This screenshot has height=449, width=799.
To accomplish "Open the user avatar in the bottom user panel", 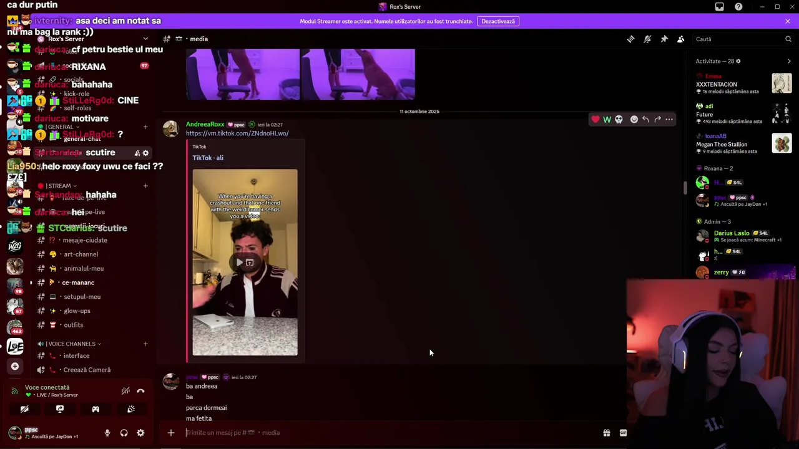I will coord(14,433).
